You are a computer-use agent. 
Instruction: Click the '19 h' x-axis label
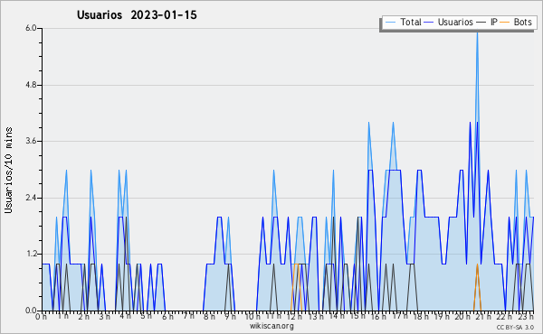(442, 316)
